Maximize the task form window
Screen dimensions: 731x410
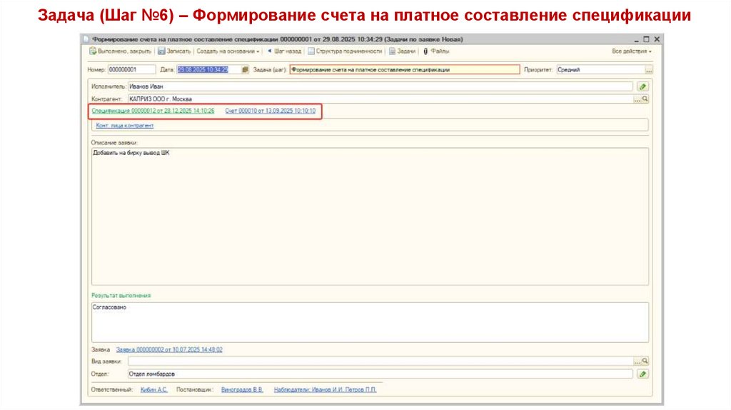coord(646,39)
